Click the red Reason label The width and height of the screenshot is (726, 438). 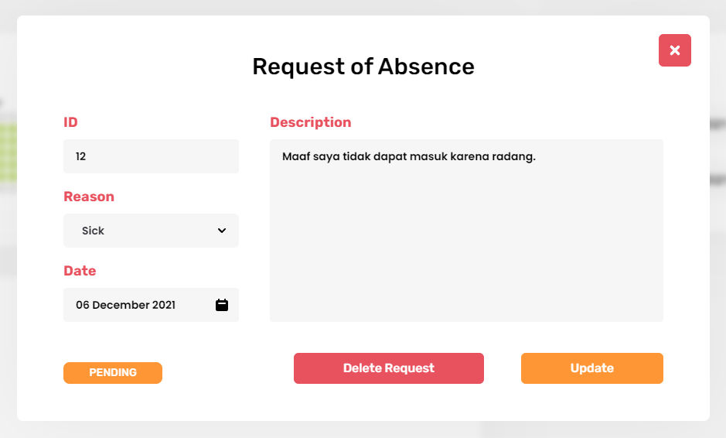pyautogui.click(x=89, y=197)
